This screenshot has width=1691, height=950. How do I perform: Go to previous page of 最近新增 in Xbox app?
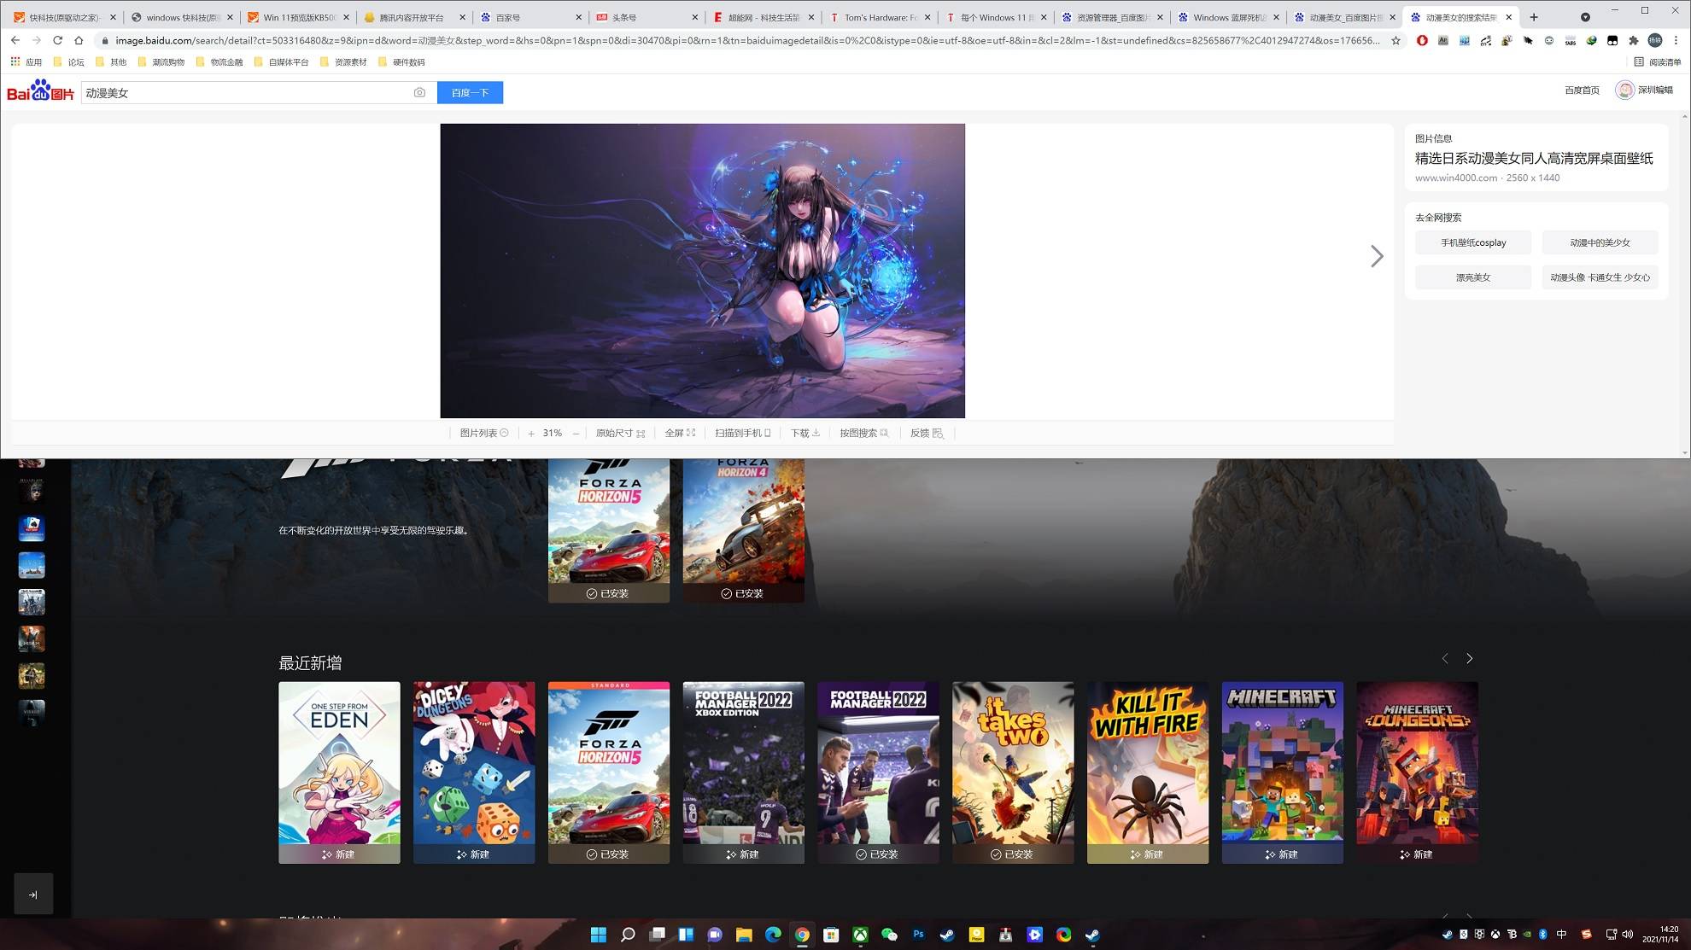[x=1445, y=658]
